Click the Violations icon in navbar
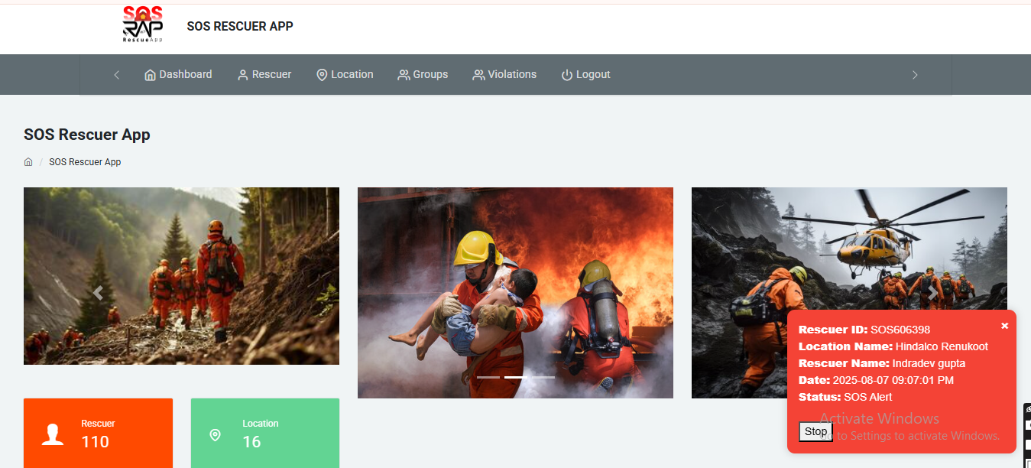The height and width of the screenshot is (468, 1031). tap(478, 75)
